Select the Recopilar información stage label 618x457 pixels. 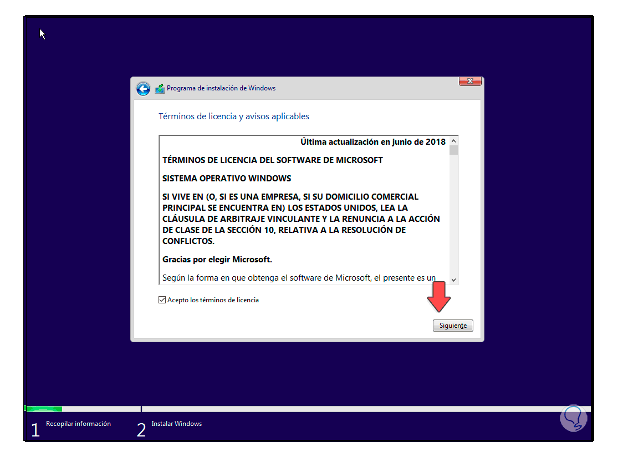tap(78, 423)
